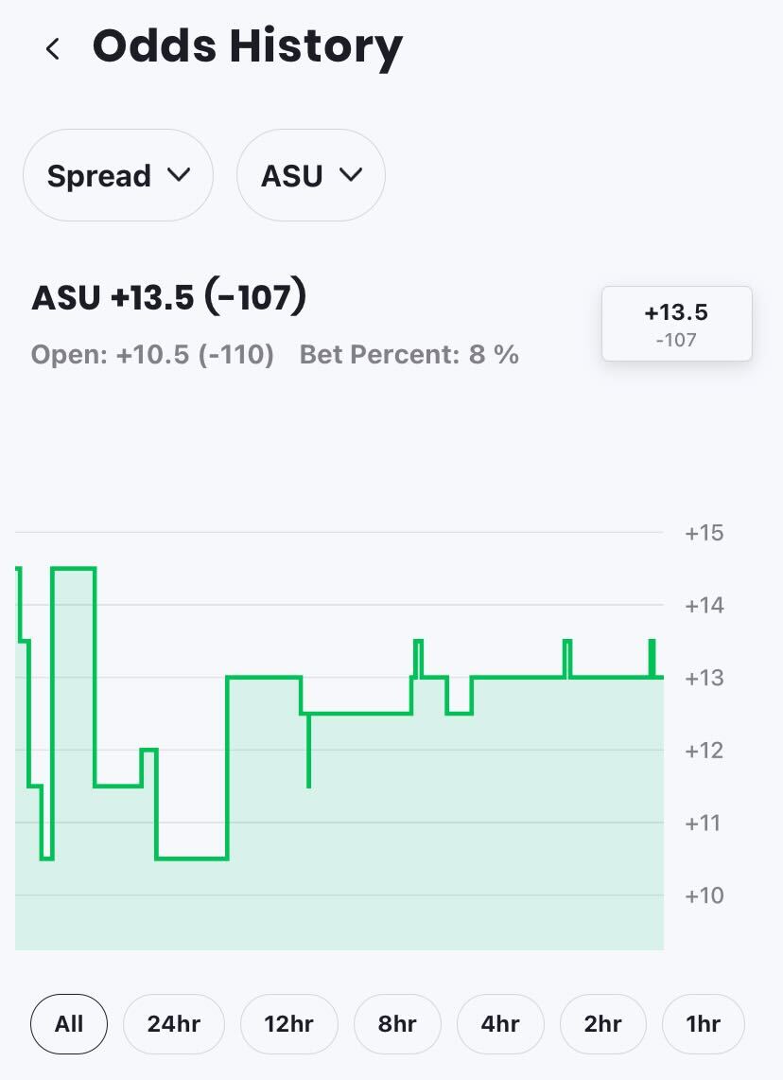Click the Bet Percent: 8 % label
This screenshot has width=783, height=1080.
click(x=409, y=355)
